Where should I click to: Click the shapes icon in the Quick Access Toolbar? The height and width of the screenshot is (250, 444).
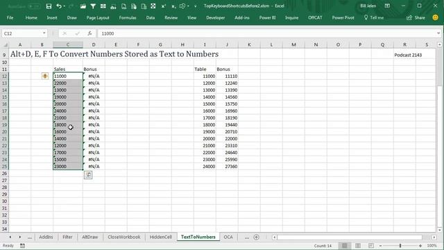[x=182, y=6]
